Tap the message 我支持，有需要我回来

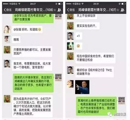pos(32,65)
